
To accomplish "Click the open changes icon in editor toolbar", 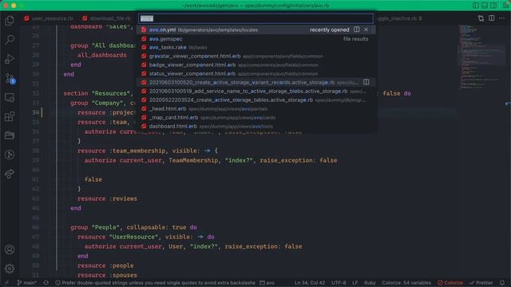I will click(x=481, y=18).
